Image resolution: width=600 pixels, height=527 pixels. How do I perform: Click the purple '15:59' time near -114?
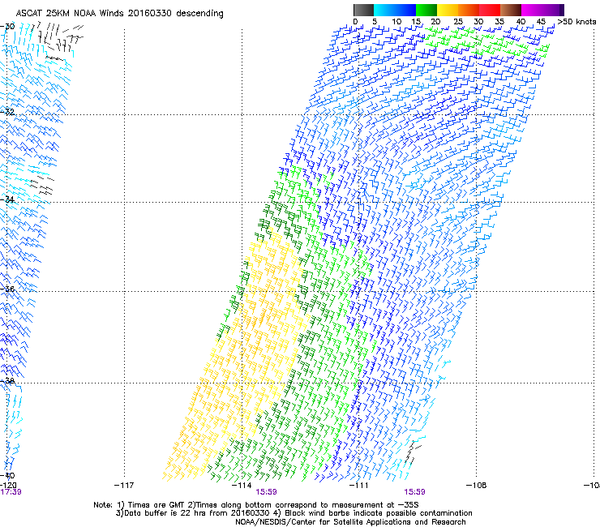pos(266,492)
